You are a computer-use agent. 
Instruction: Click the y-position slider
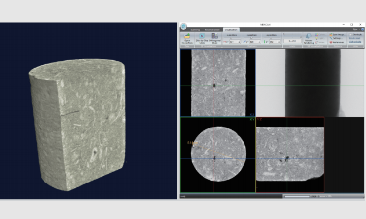tap(251, 38)
